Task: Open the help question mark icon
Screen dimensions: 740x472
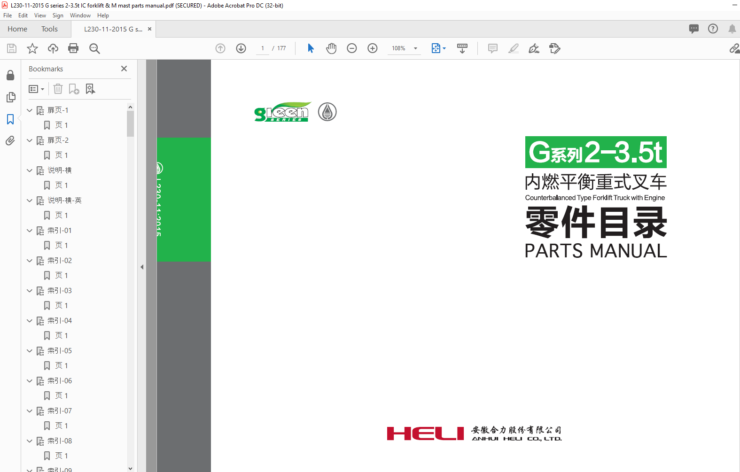Action: 713,29
